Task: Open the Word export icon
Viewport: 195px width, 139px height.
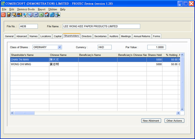Action: pyautogui.click(x=36, y=15)
